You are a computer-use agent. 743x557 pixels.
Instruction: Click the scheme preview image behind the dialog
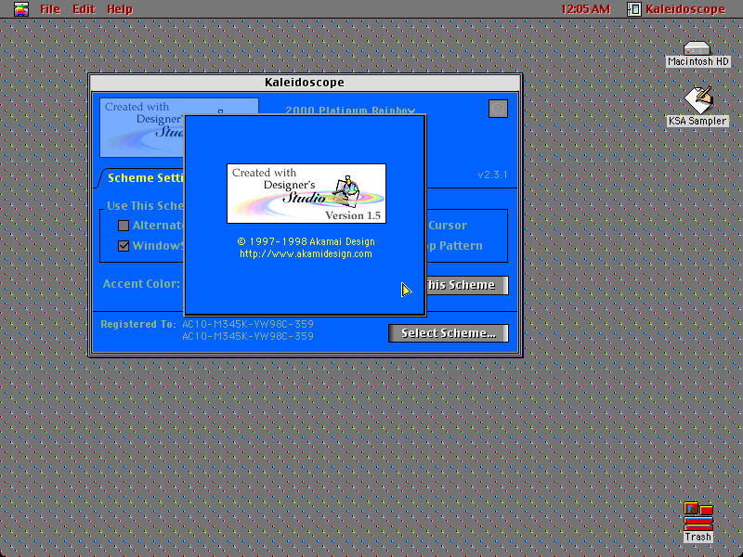[142, 127]
